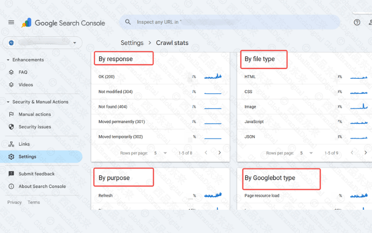Click the Submit feedback icon
The height and width of the screenshot is (233, 372).
coord(12,174)
